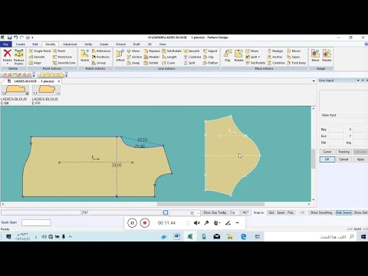Choose the Realign piece tool
Screen dimensions: 368x276
[275, 51]
